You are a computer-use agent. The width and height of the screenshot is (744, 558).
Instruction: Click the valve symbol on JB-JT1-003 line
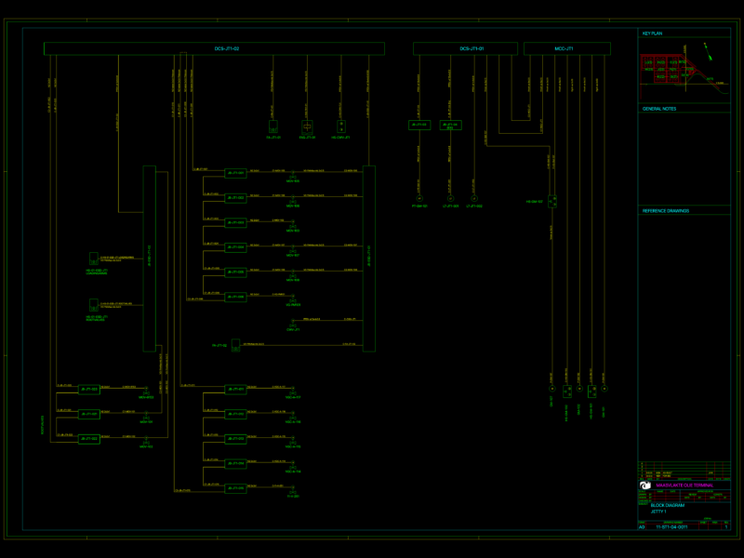(x=293, y=225)
